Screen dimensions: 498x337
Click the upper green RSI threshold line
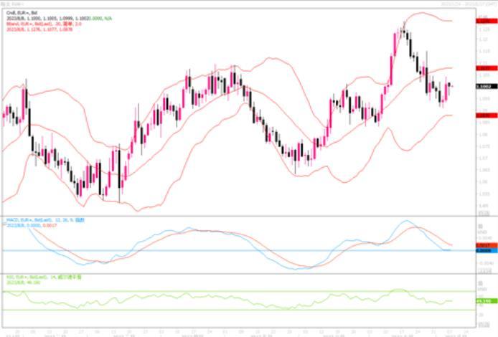click(x=215, y=291)
